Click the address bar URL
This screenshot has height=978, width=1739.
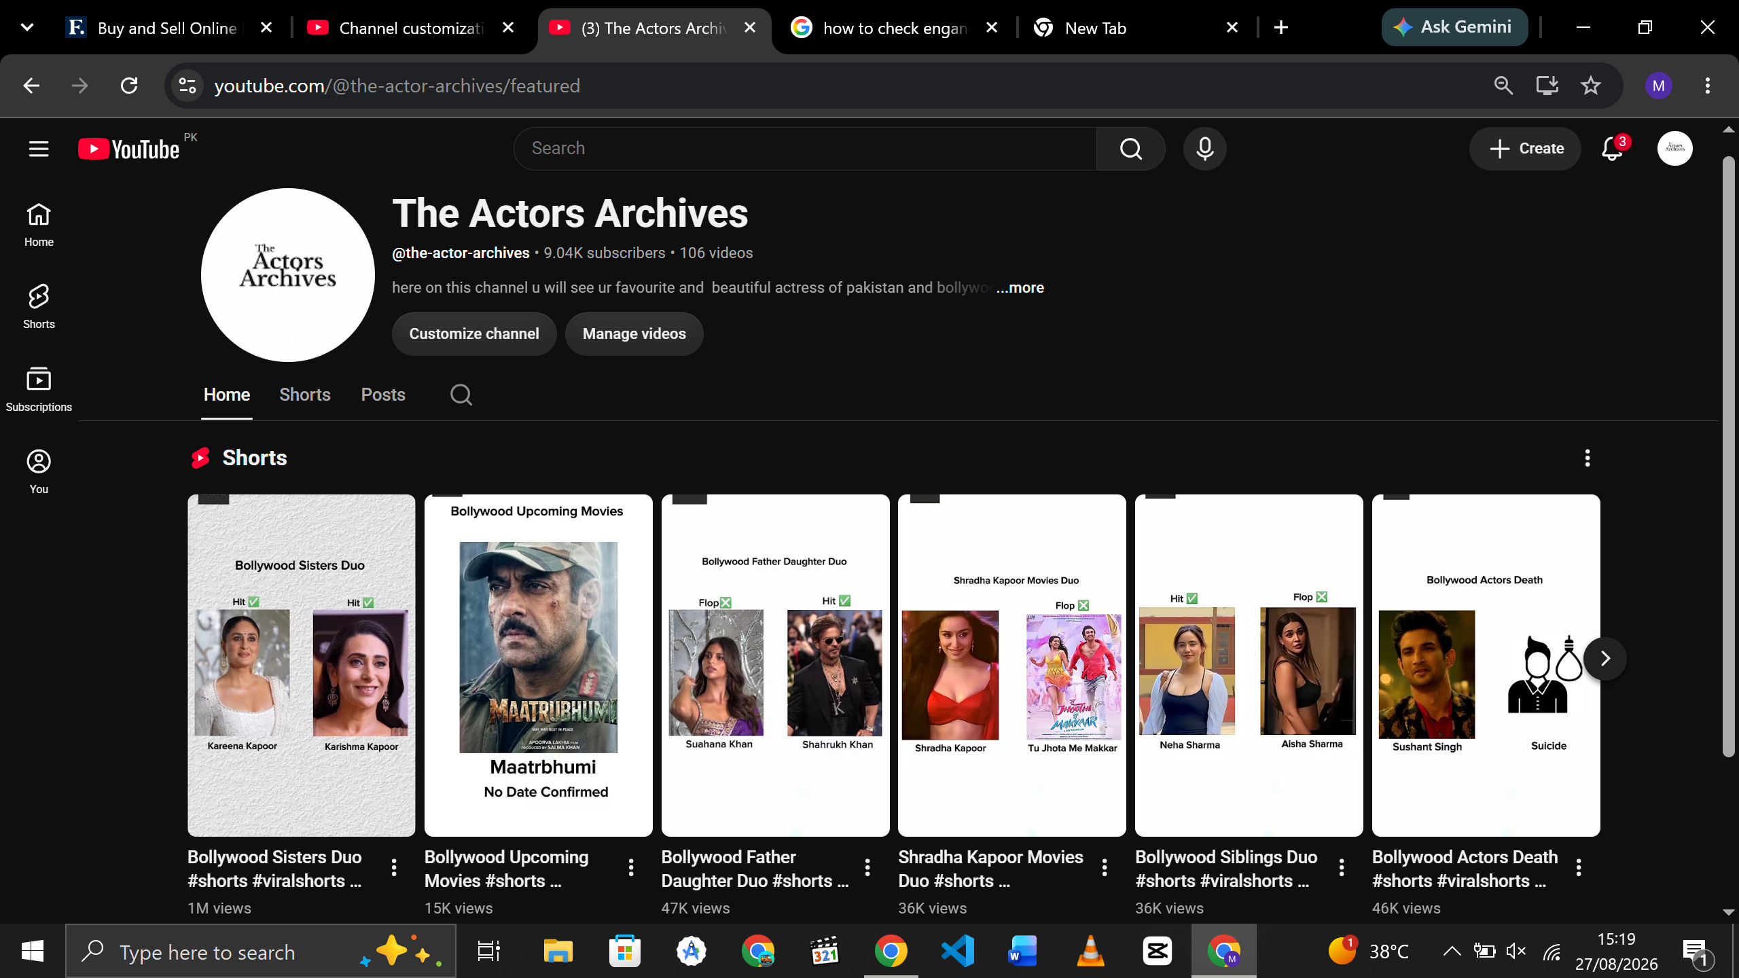[397, 86]
